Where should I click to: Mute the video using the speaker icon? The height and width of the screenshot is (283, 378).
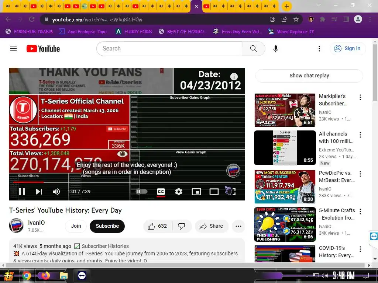coord(56,192)
